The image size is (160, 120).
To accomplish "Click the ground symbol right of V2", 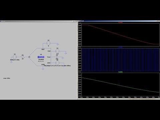I will click(58, 44).
